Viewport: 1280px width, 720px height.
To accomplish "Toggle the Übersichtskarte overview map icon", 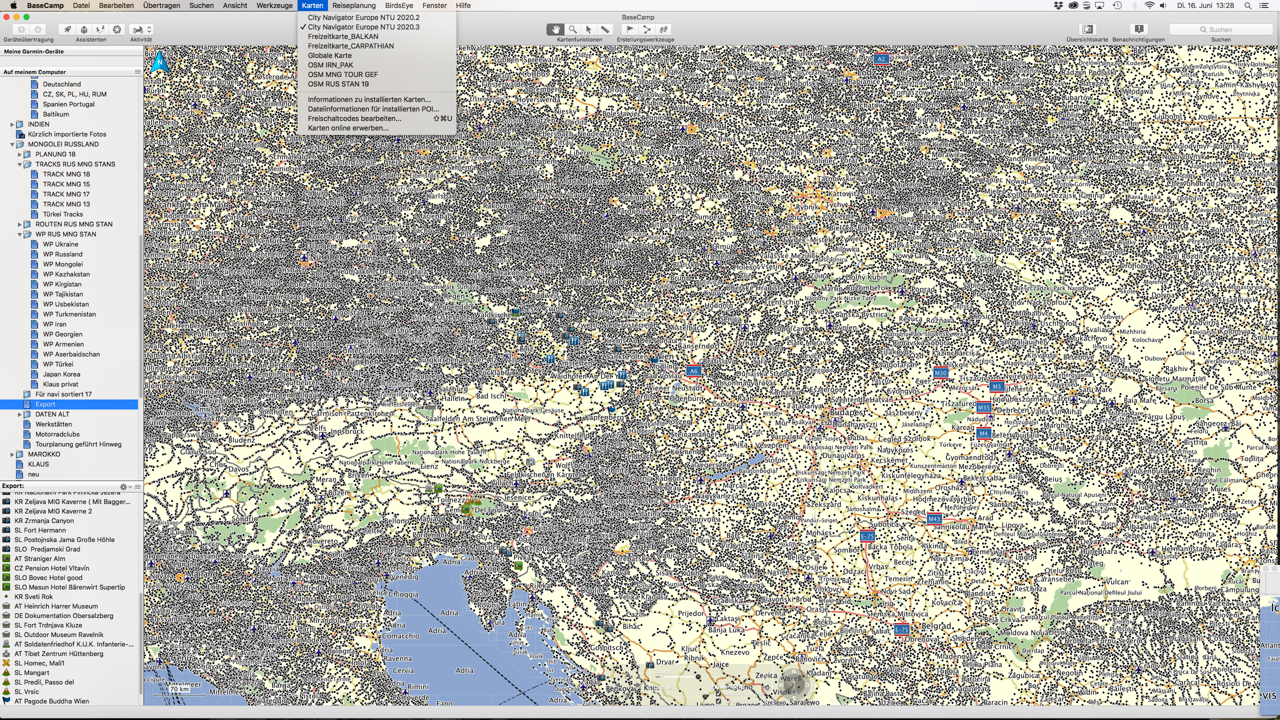I will tap(1087, 29).
